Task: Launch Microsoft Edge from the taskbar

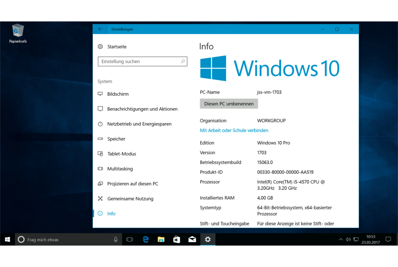Action: tap(145, 239)
